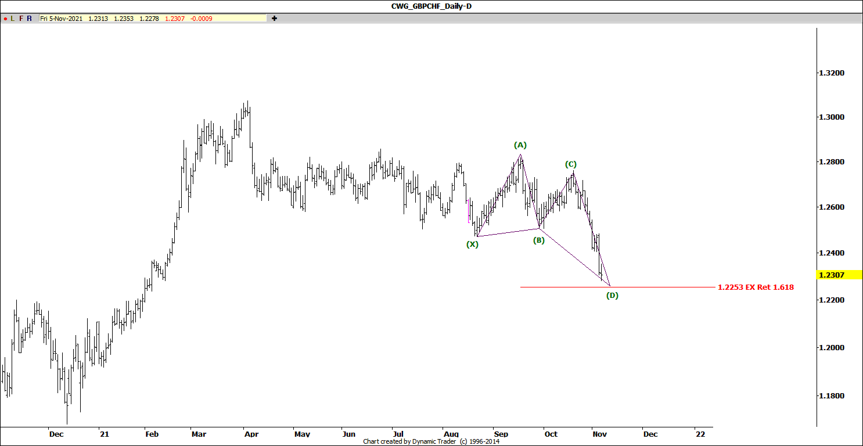The height and width of the screenshot is (446, 863).
Task: Select the (A) pattern label
Action: click(x=520, y=145)
